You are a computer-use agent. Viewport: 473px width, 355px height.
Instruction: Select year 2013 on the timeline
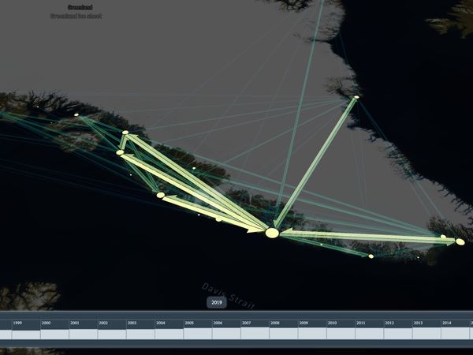pyautogui.click(x=418, y=323)
